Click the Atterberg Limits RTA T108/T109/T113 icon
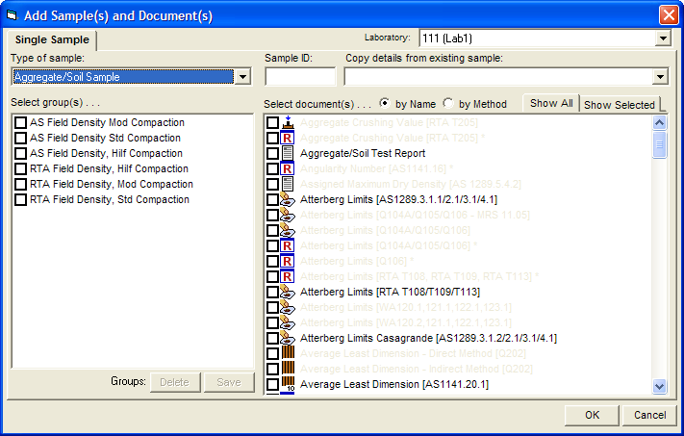This screenshot has height=436, width=684. tap(287, 293)
